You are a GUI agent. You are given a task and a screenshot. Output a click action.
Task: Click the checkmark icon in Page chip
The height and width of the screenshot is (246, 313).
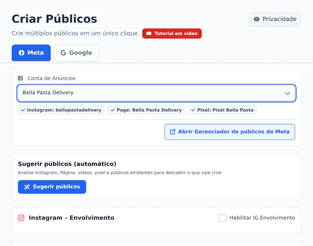113,110
